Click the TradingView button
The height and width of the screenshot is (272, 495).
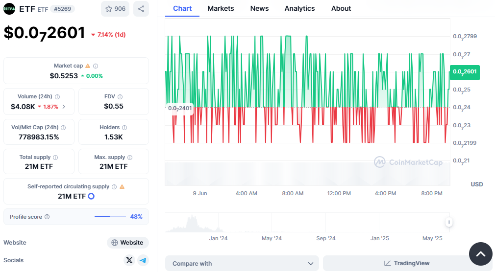click(x=400, y=263)
